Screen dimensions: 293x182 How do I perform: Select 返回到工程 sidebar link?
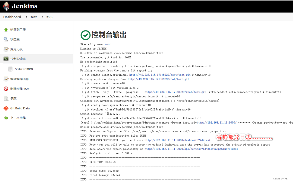coord(18,30)
